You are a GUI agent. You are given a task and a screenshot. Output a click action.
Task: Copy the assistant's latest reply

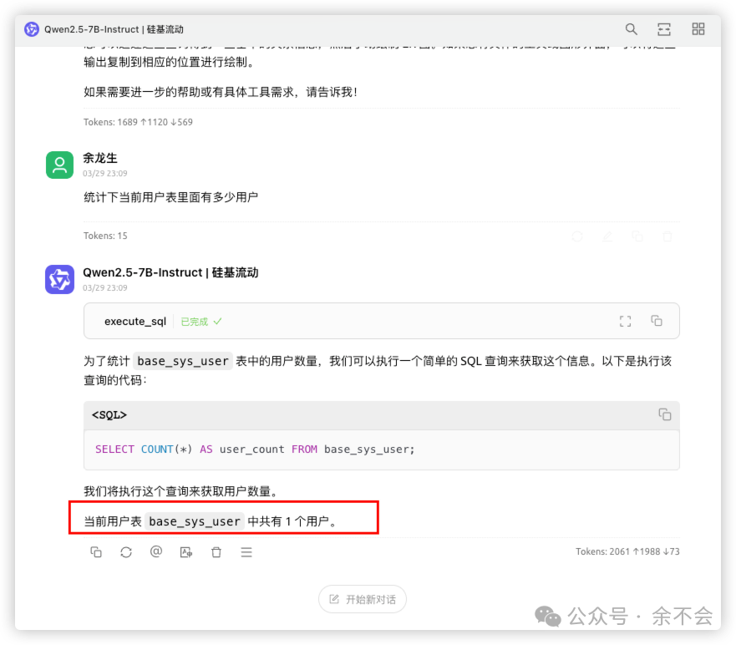pyautogui.click(x=96, y=551)
